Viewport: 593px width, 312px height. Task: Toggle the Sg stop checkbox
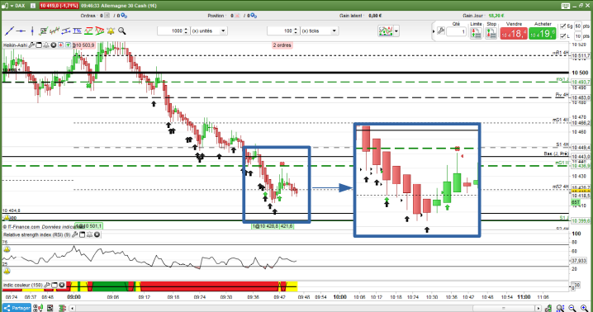tap(562, 26)
